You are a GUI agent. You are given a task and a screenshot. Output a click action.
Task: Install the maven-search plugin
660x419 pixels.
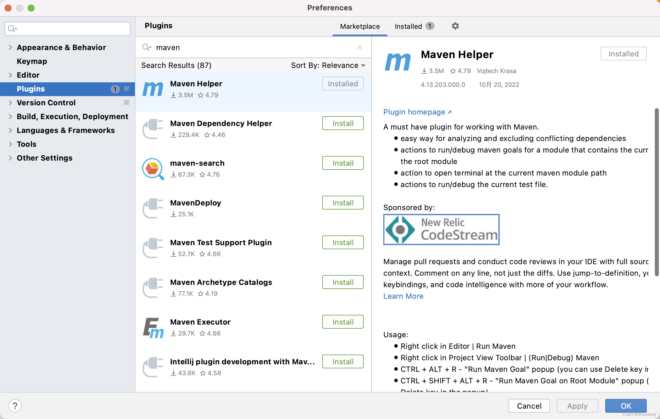point(343,163)
